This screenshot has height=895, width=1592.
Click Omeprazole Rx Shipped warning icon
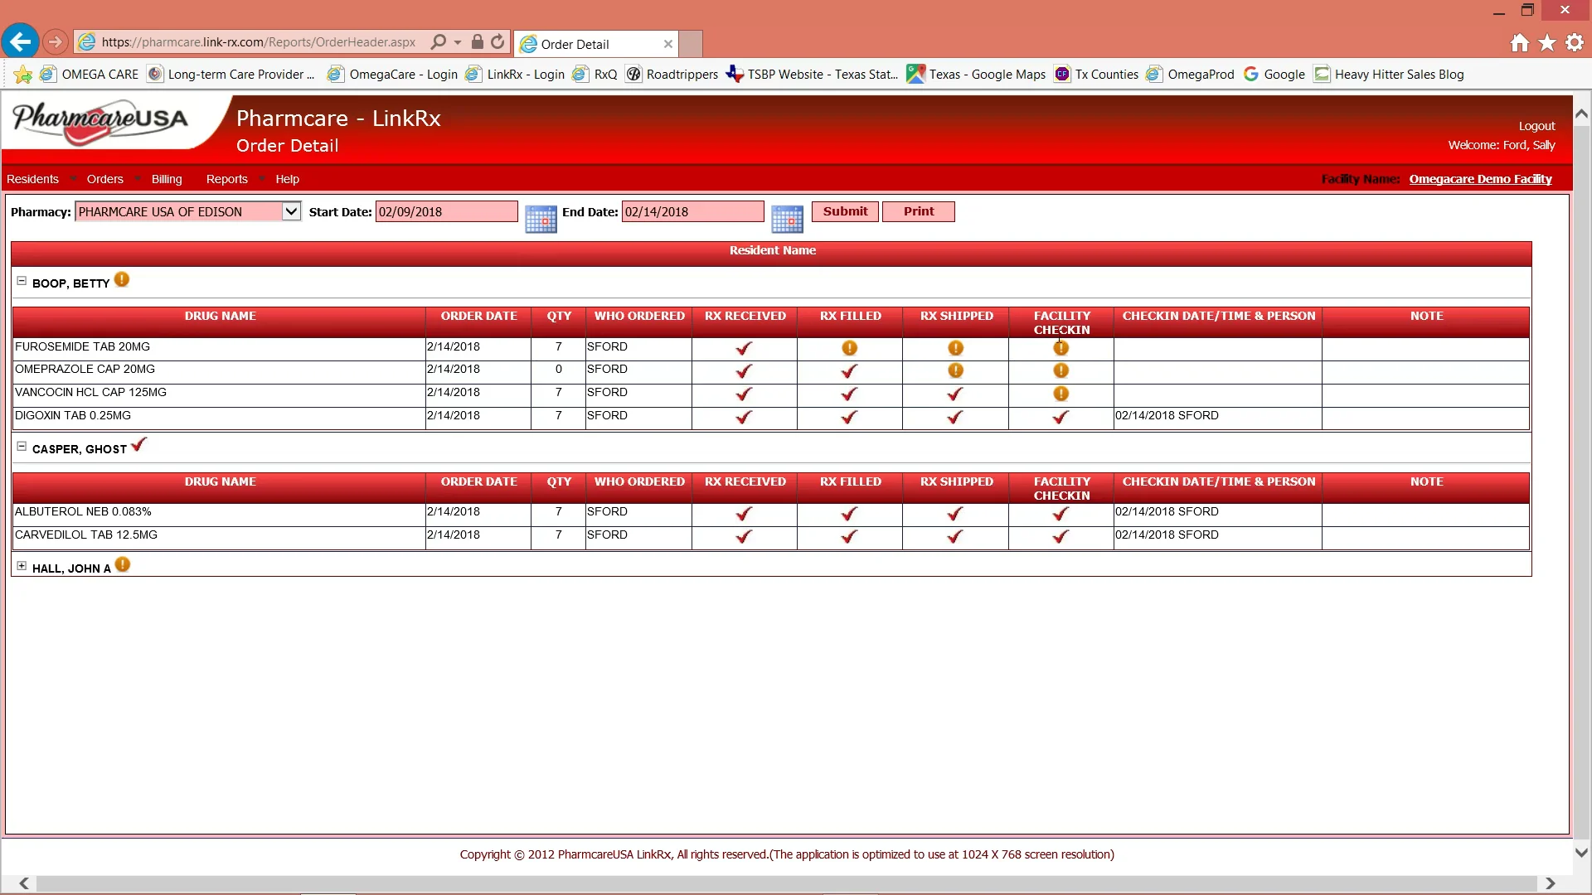point(956,370)
